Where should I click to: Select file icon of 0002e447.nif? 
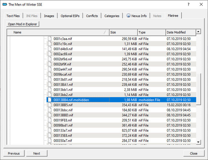click(x=50, y=69)
